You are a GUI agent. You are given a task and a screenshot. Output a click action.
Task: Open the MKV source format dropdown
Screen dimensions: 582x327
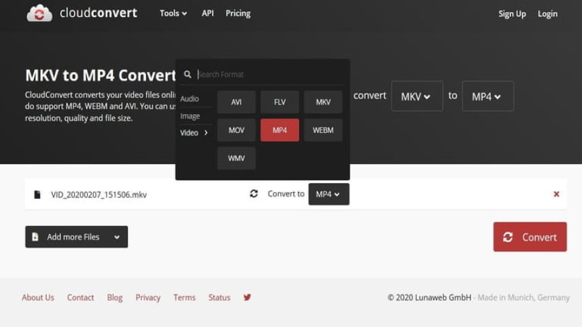coord(417,96)
